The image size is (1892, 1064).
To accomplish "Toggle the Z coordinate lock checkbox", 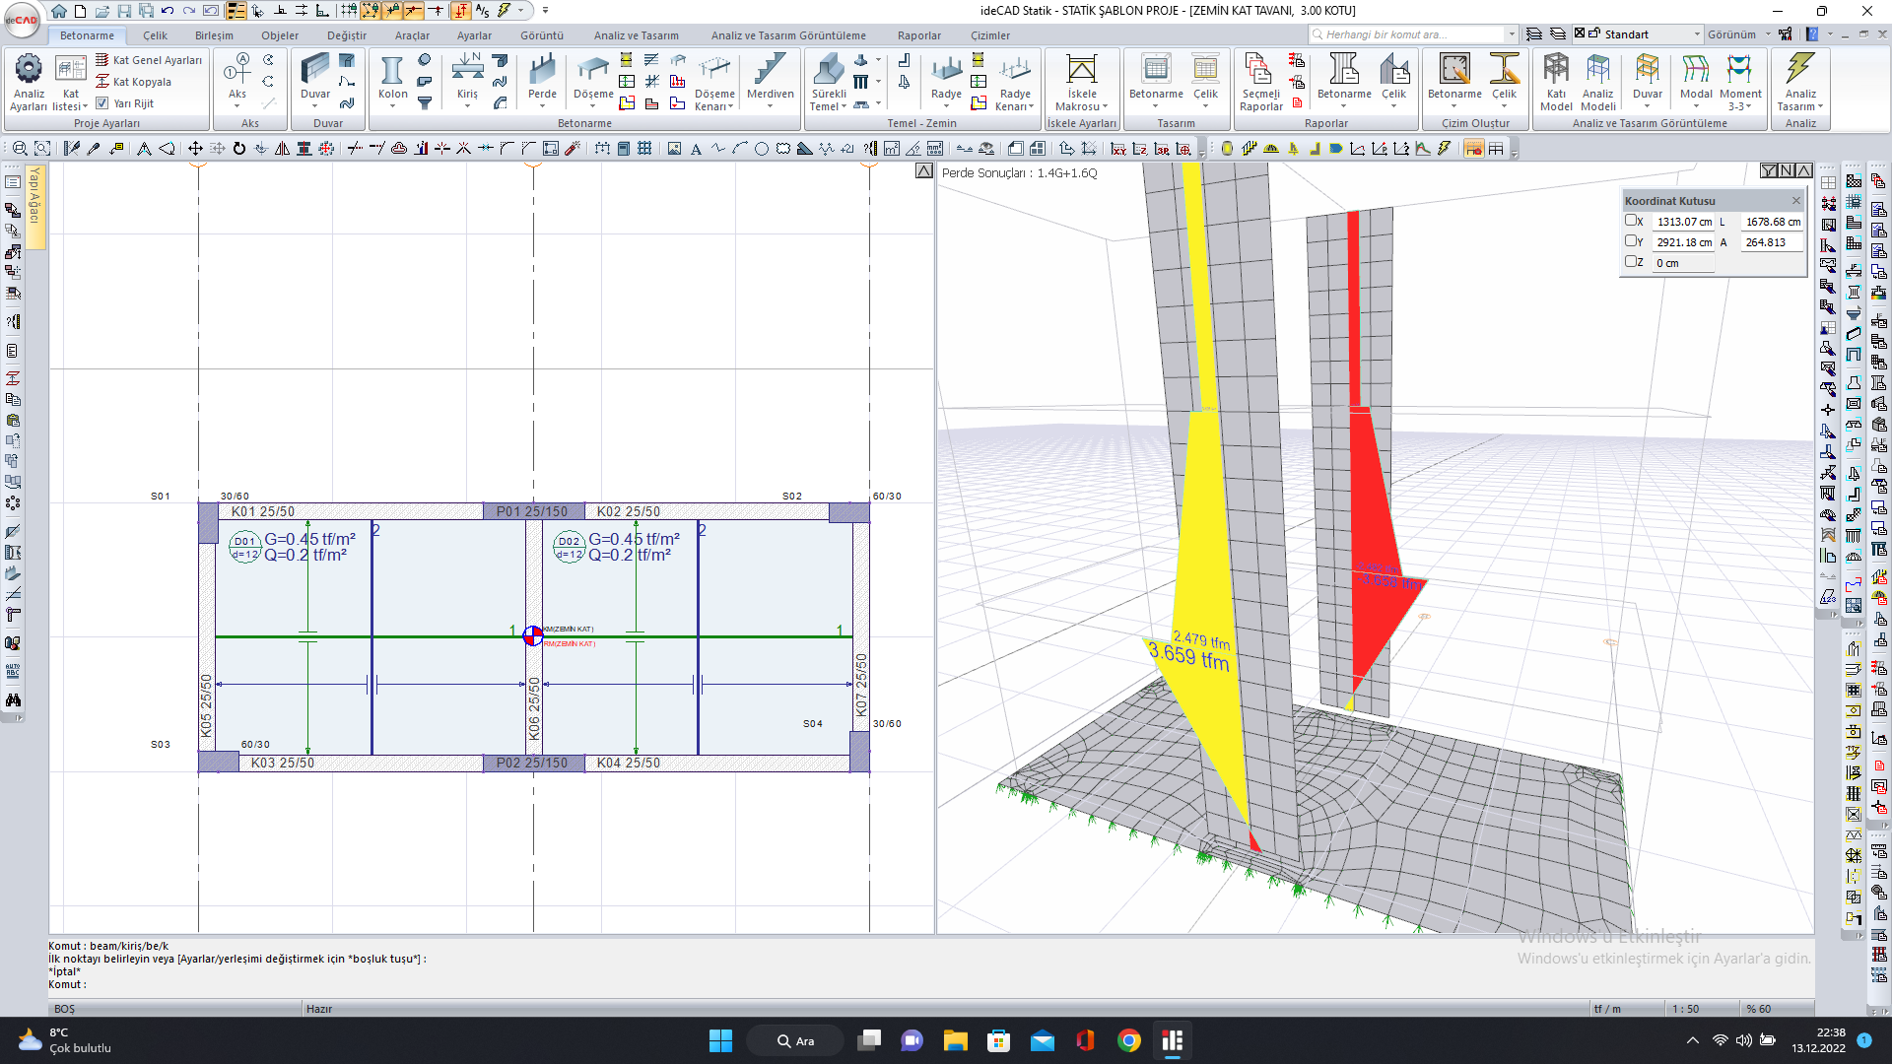I will click(1630, 262).
